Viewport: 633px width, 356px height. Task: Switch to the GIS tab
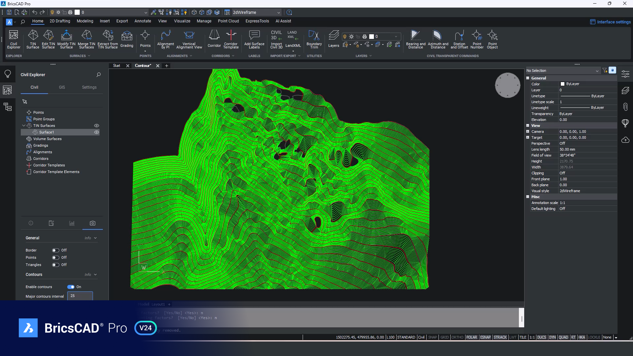pyautogui.click(x=62, y=87)
